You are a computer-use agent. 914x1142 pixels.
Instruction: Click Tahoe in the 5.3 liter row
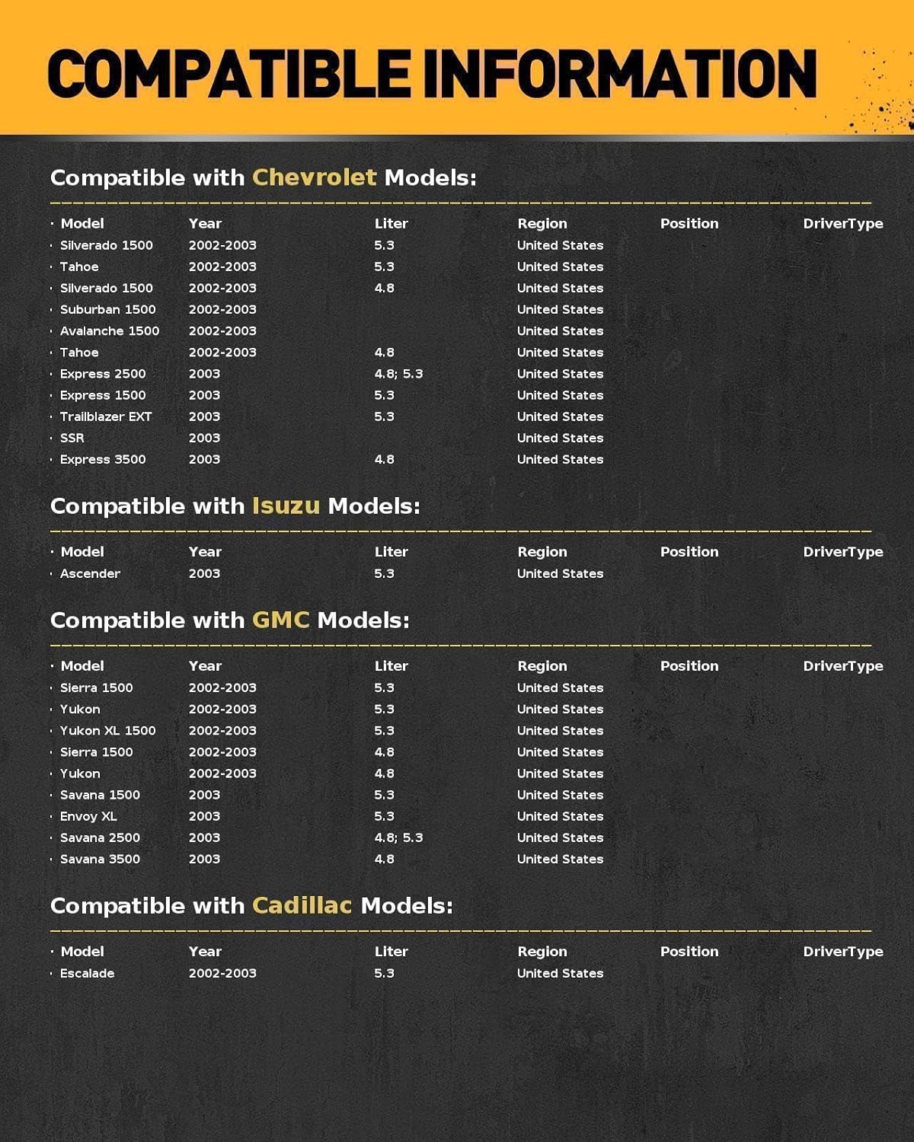79,266
